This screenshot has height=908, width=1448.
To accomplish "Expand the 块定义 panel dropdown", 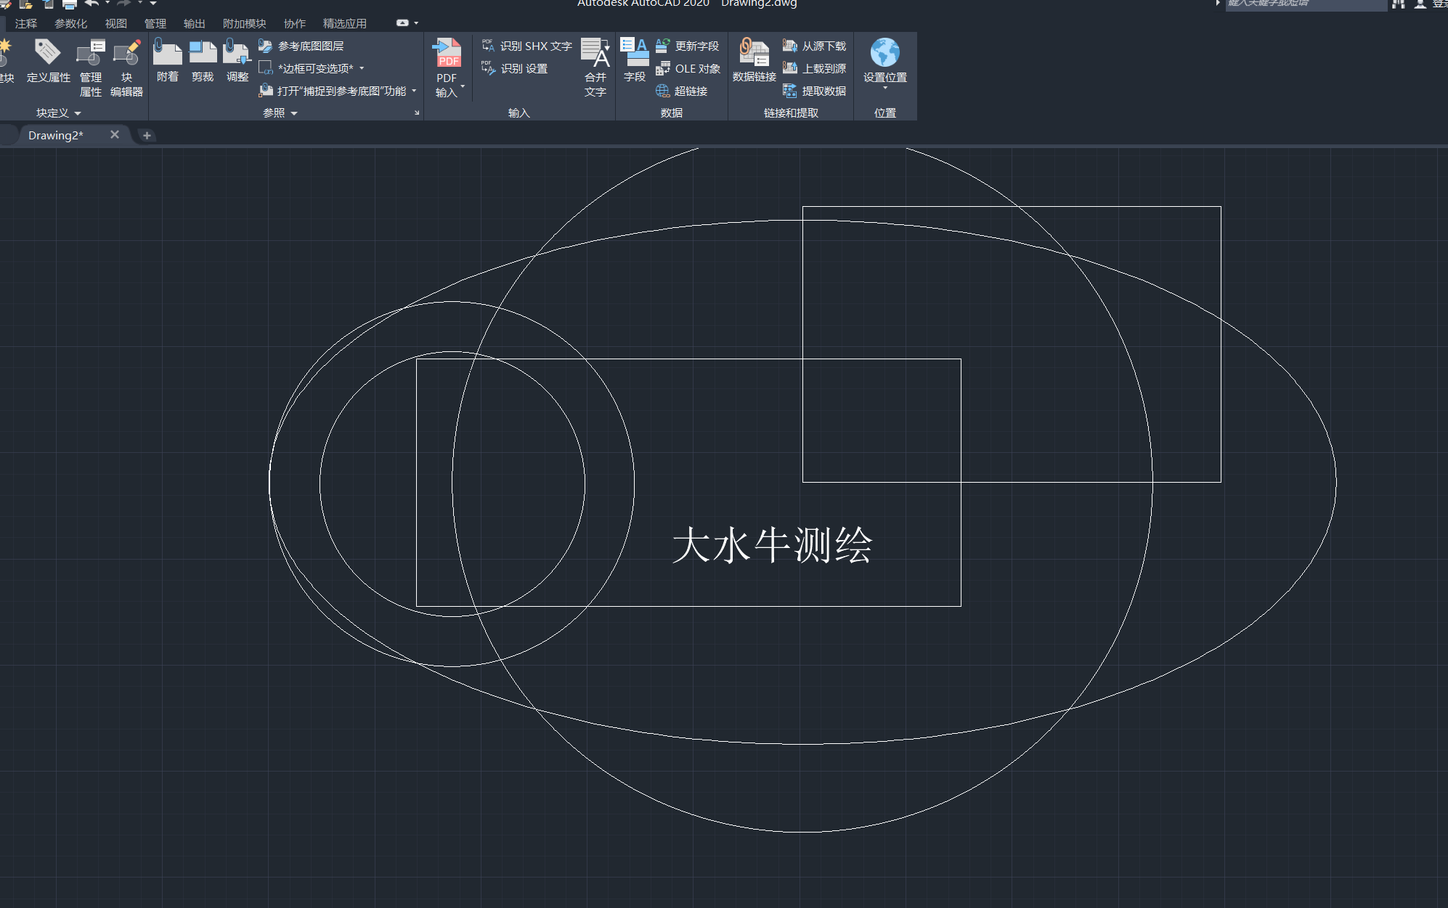I will tap(77, 113).
